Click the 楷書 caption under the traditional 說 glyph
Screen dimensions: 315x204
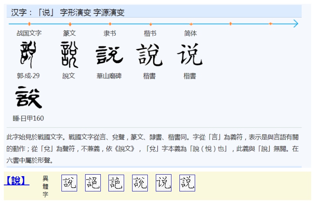click(149, 76)
